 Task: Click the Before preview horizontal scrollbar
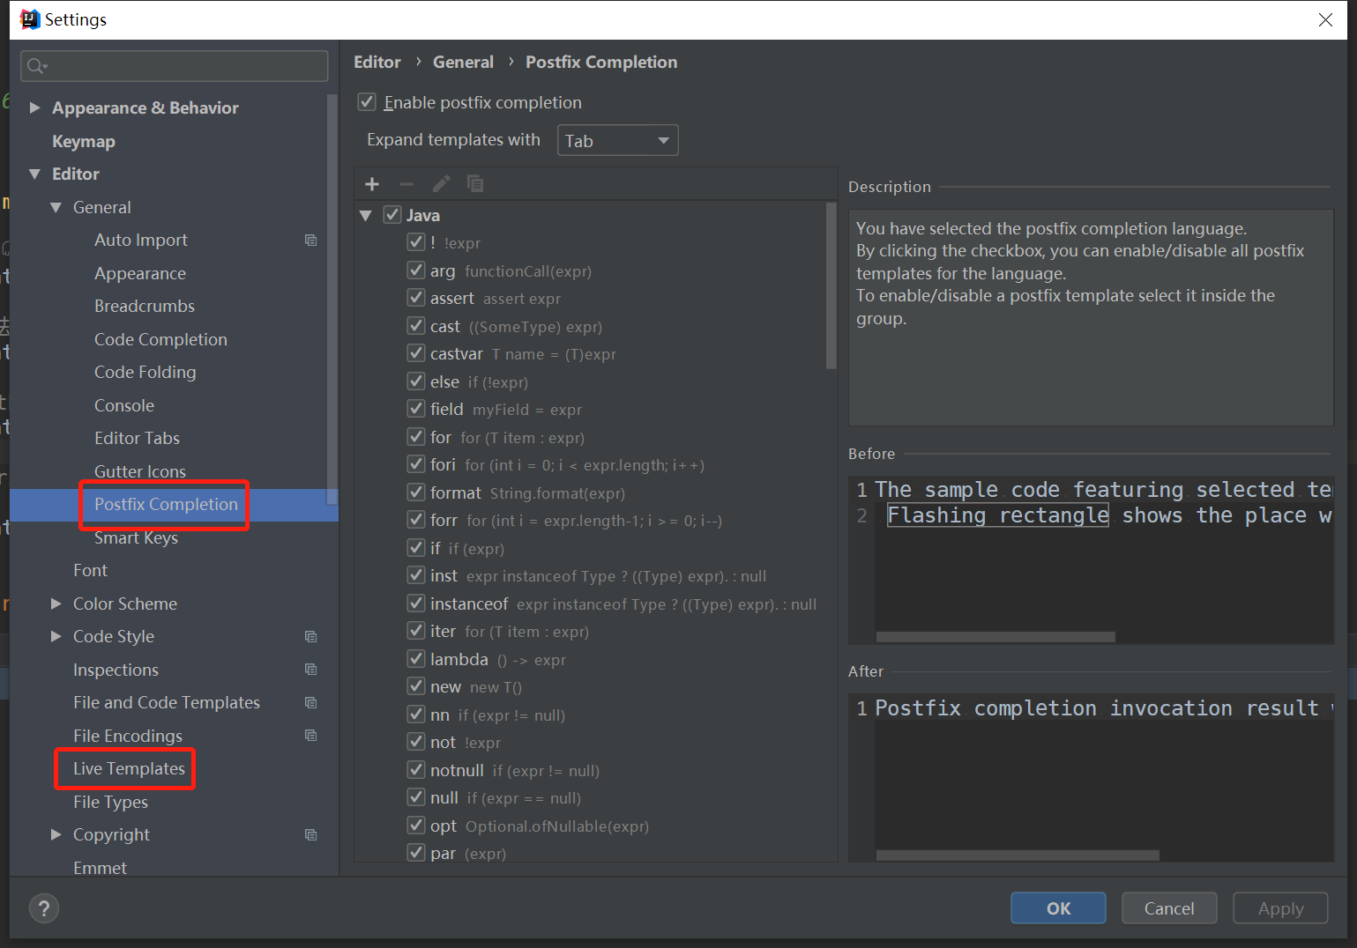[995, 636]
